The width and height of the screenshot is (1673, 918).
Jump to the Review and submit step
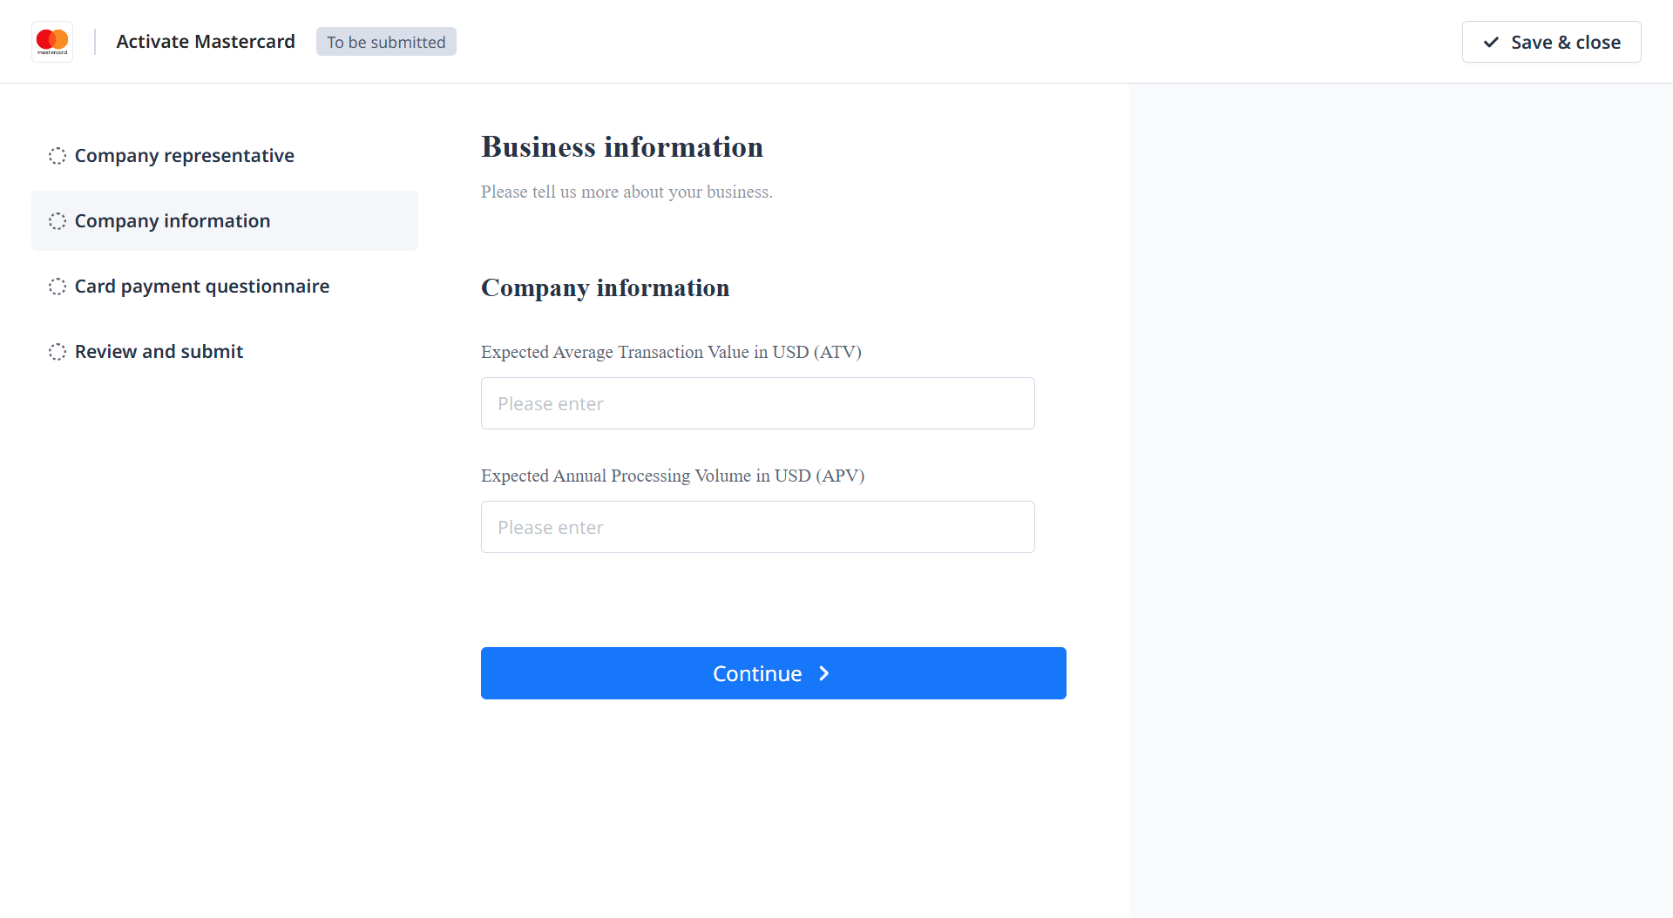click(x=159, y=352)
